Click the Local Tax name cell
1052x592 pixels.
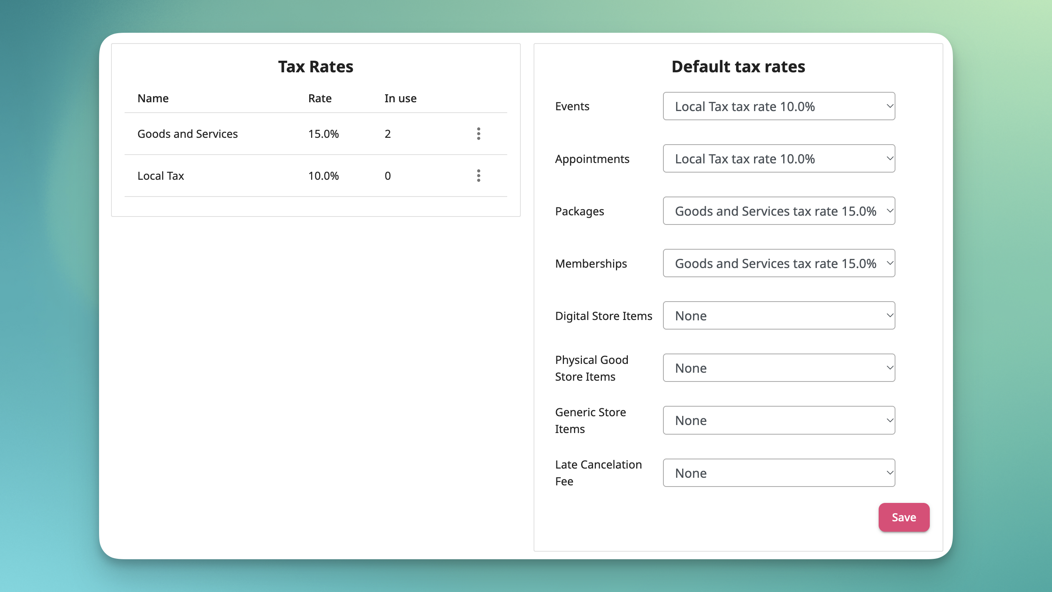click(161, 176)
